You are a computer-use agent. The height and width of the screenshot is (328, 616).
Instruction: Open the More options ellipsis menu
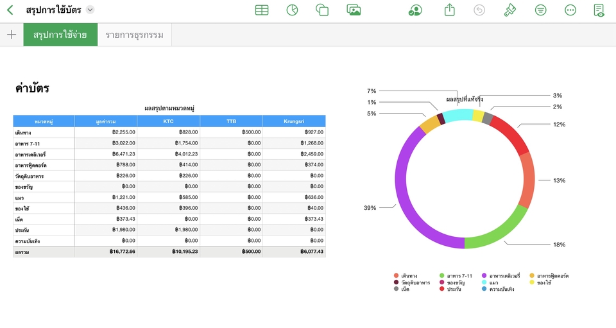pos(570,10)
